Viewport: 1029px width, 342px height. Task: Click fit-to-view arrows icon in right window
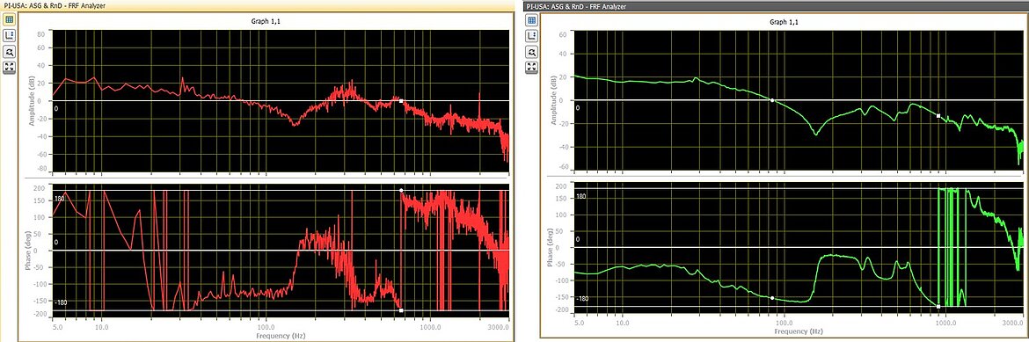tap(531, 67)
